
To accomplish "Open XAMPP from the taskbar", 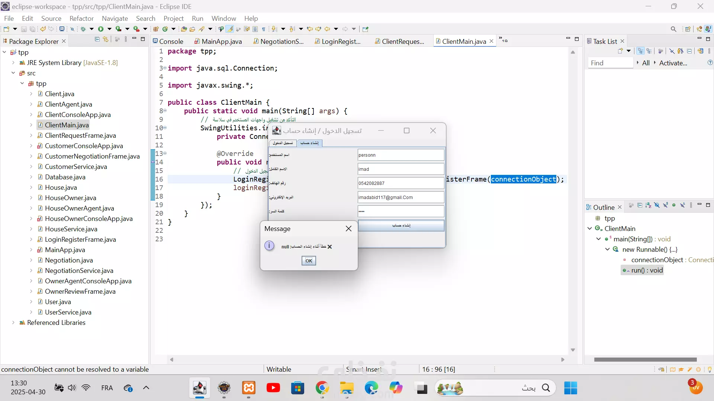I will click(249, 388).
